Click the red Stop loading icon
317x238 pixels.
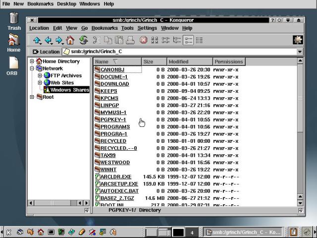[x=143, y=40]
